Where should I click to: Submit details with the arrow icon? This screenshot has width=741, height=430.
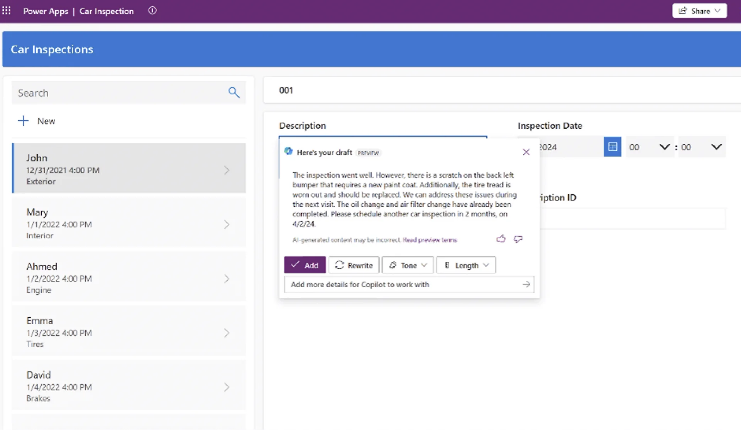pyautogui.click(x=526, y=285)
